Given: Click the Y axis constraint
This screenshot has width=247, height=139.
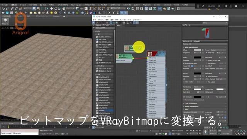Looking at the screenshot, I should pos(113,13).
